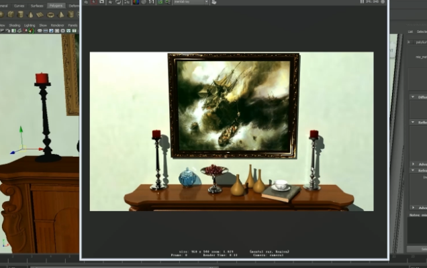The width and height of the screenshot is (427, 268).
Task: Click the polygon cylinder shelf icon
Action: [21, 14]
